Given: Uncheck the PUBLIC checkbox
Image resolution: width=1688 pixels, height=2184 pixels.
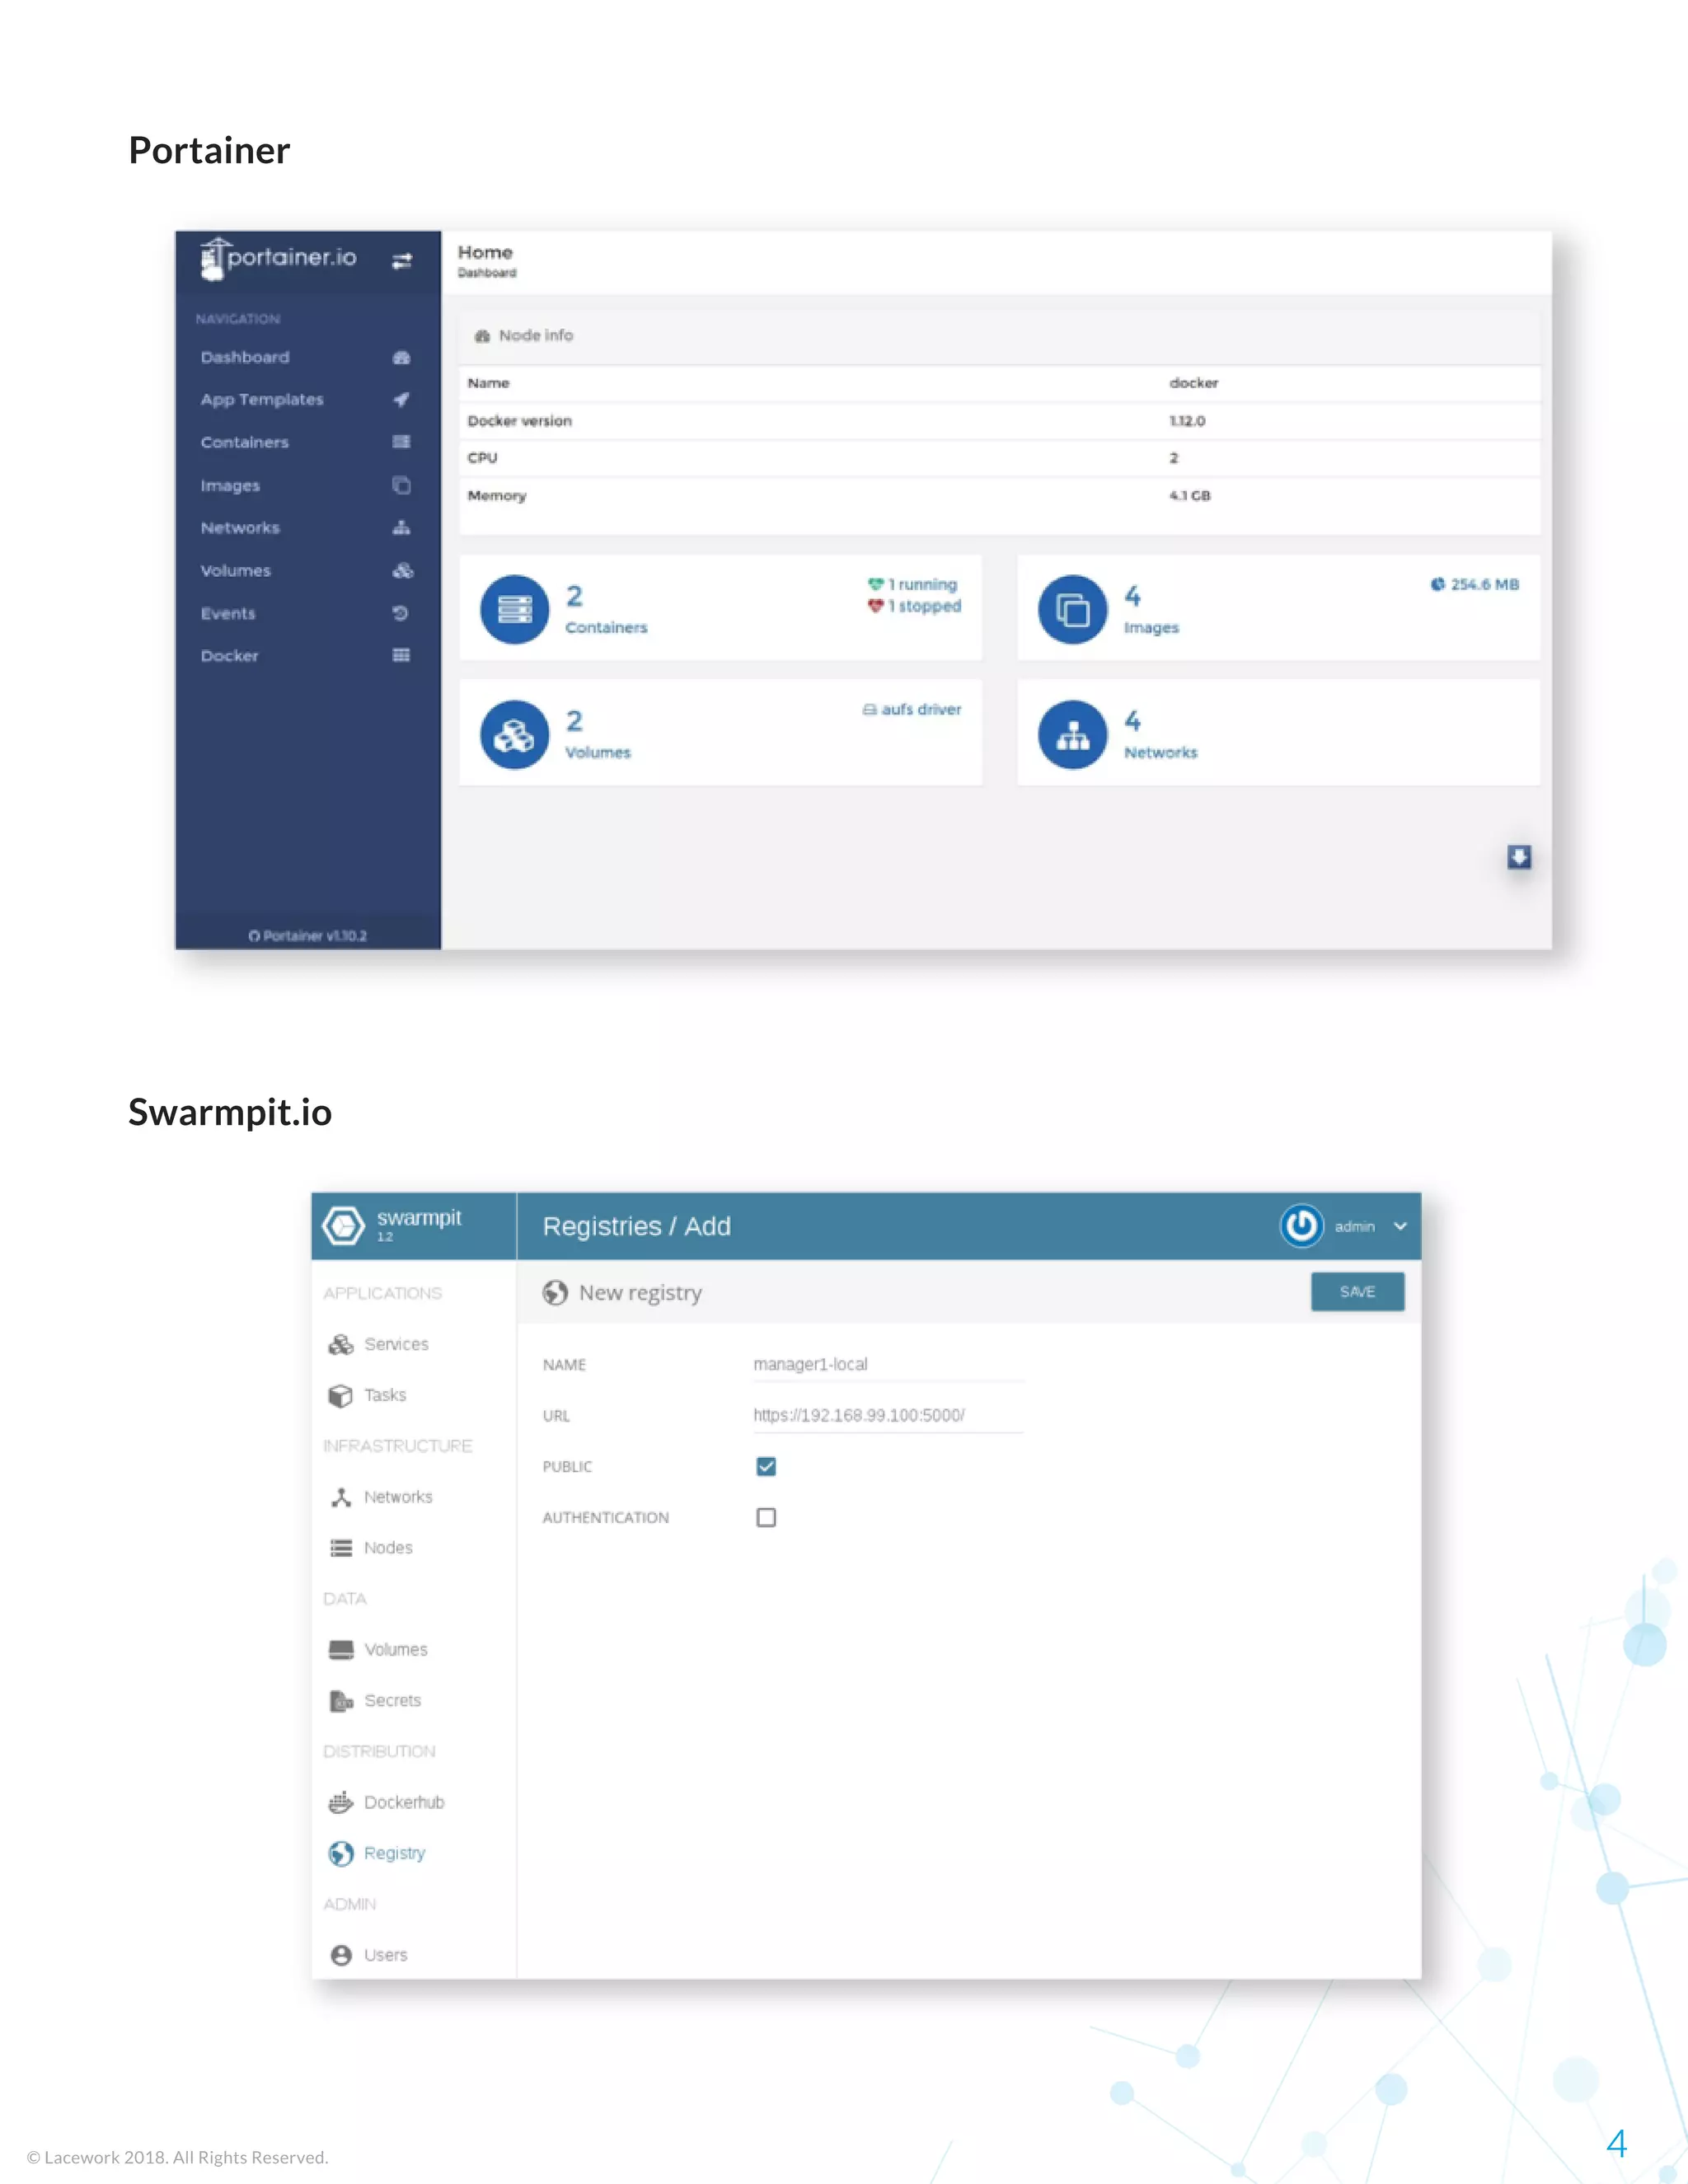Looking at the screenshot, I should [x=766, y=1466].
